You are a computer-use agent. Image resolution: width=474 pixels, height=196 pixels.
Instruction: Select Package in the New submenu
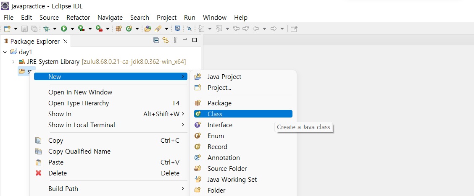pyautogui.click(x=243, y=103)
